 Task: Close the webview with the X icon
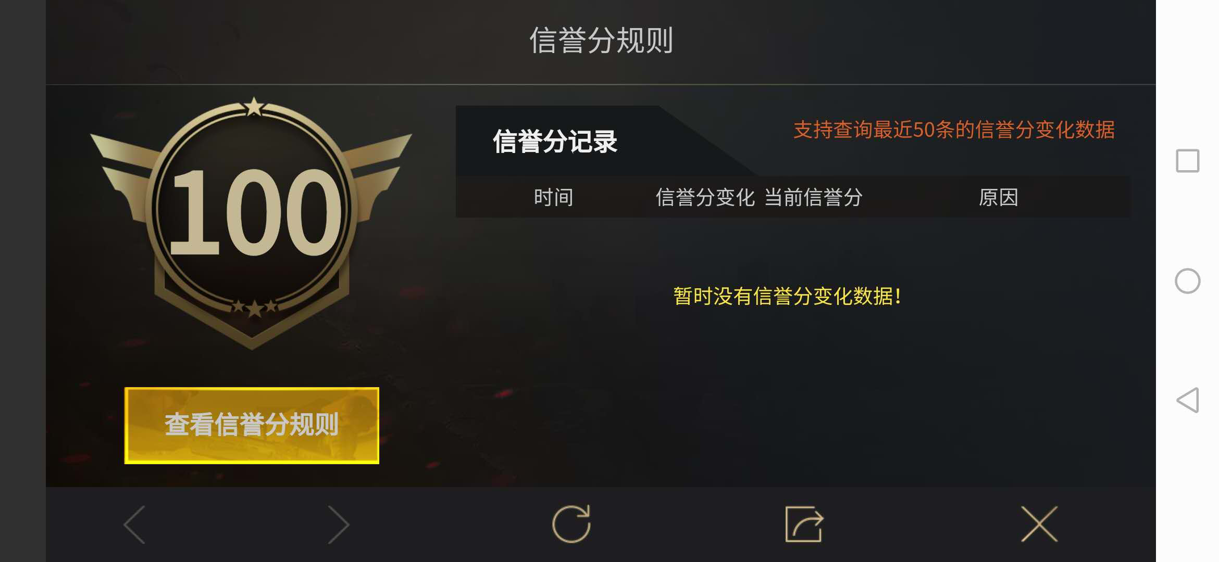coord(1039,524)
